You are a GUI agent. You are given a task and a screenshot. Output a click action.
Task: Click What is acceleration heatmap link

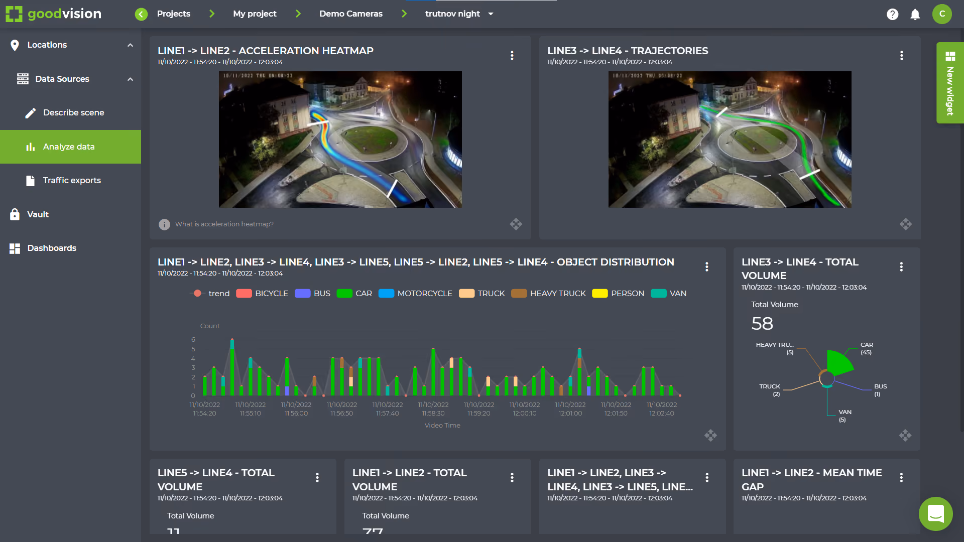[x=224, y=224]
